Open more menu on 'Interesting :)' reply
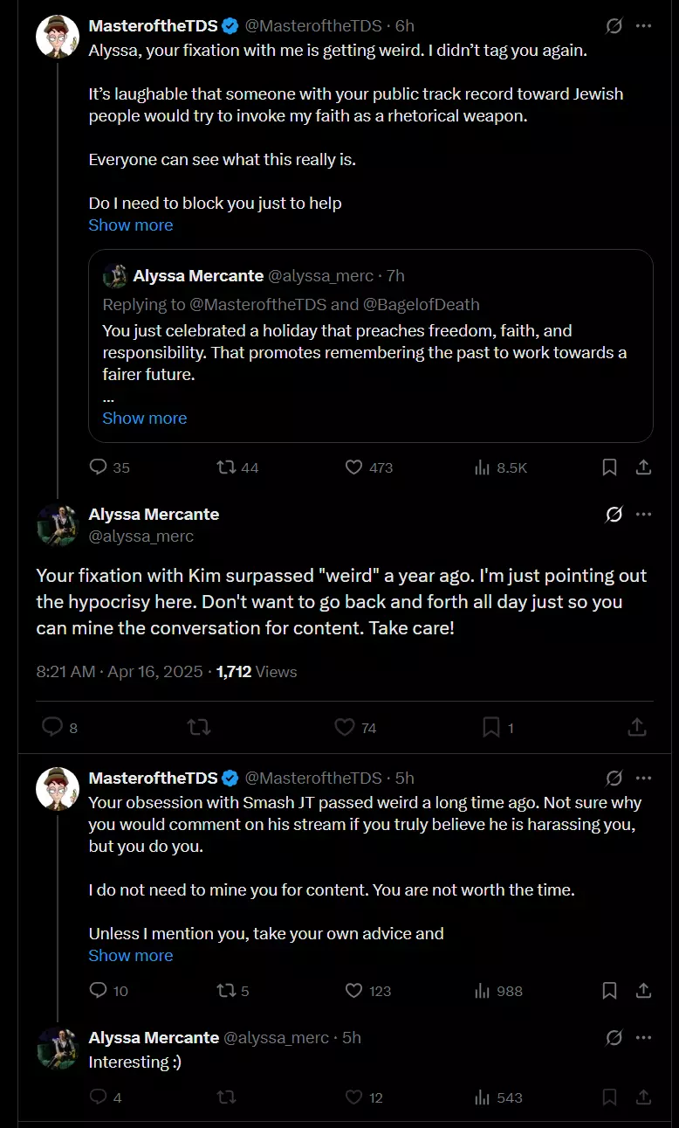This screenshot has height=1128, width=679. (x=644, y=1037)
